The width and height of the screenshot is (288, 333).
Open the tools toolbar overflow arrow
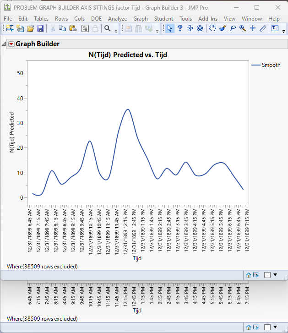[x=283, y=32]
